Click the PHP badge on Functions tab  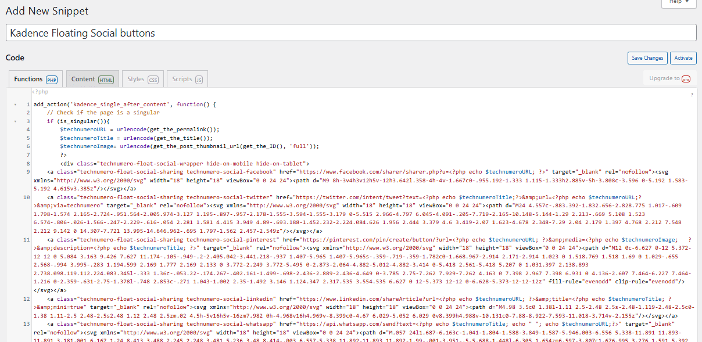pos(51,79)
